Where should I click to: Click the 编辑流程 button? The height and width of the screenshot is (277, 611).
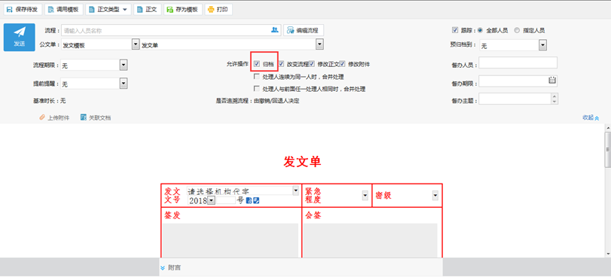303,30
